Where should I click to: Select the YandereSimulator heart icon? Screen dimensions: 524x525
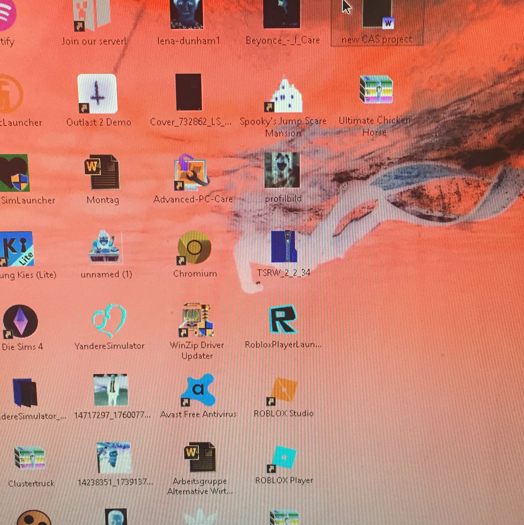click(x=109, y=320)
